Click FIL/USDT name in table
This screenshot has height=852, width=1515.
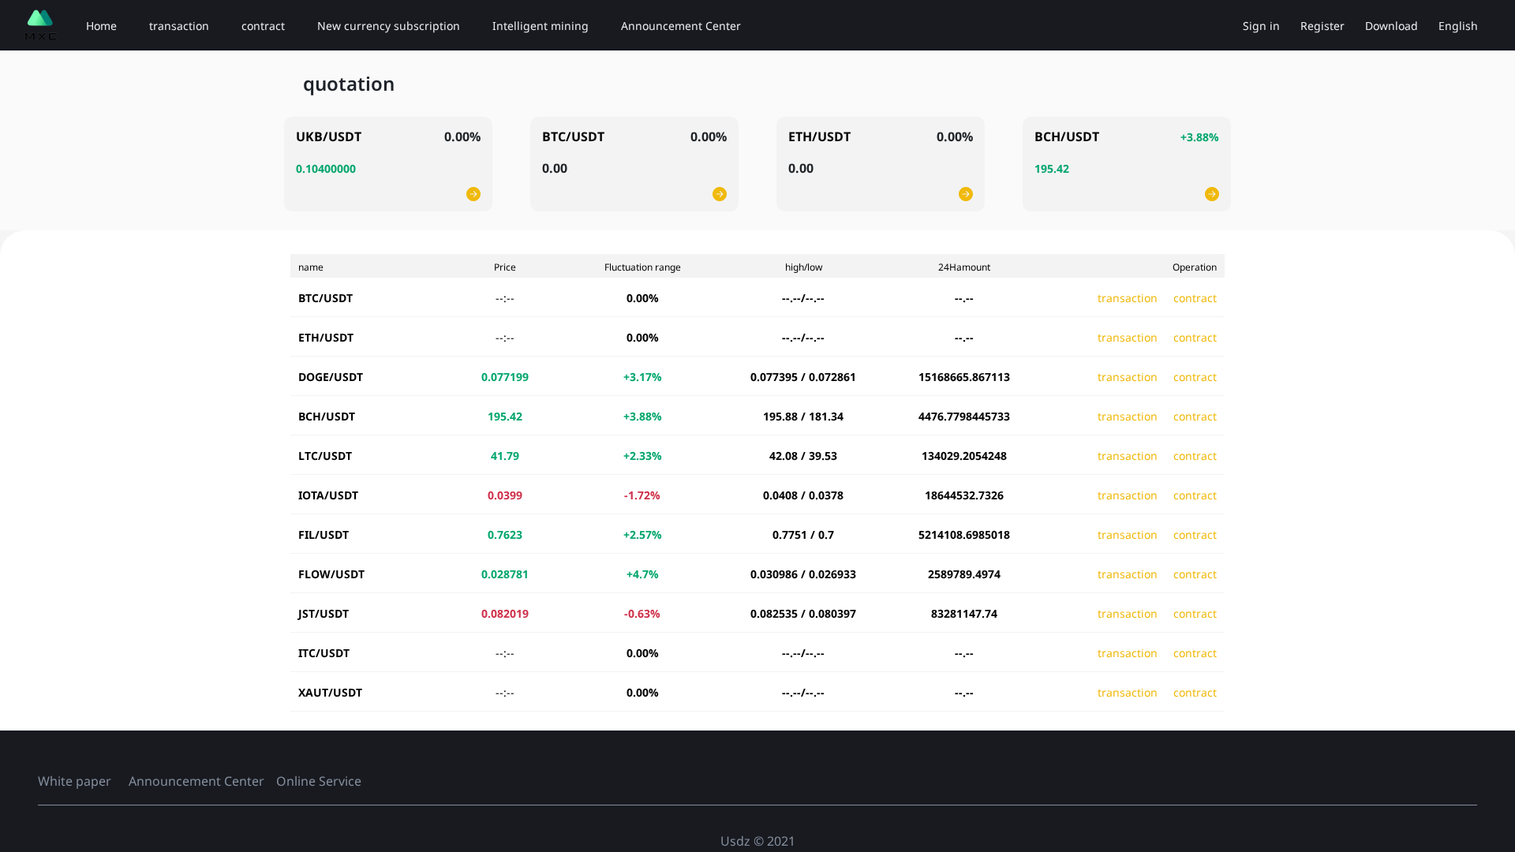(x=324, y=535)
